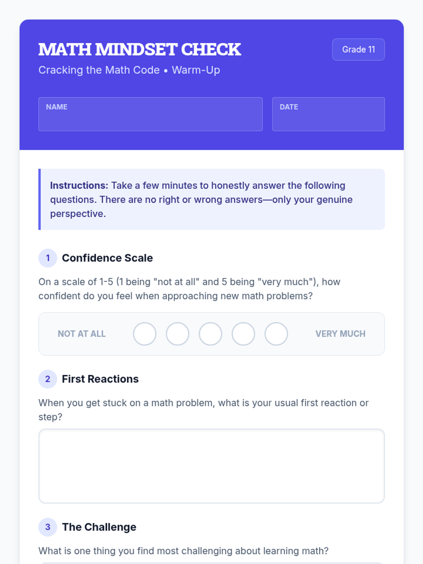Click the First Reactions heading
The width and height of the screenshot is (423, 564).
(100, 379)
